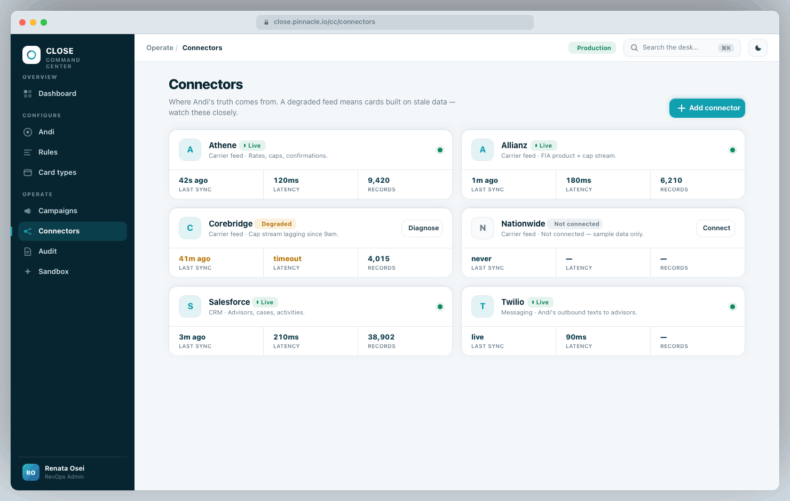790x501 pixels.
Task: Click the Production environment badge
Action: point(592,48)
